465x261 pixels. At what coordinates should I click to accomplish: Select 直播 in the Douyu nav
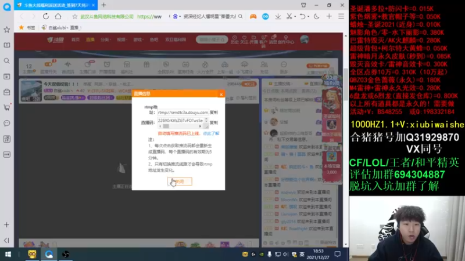click(90, 39)
